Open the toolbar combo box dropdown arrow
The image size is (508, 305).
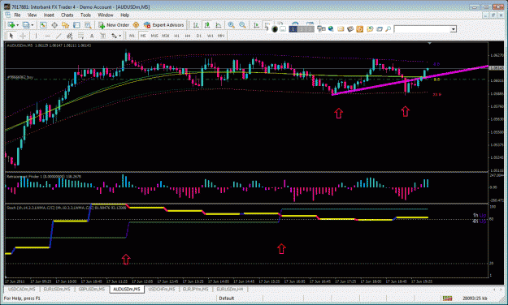pyautogui.click(x=454, y=29)
